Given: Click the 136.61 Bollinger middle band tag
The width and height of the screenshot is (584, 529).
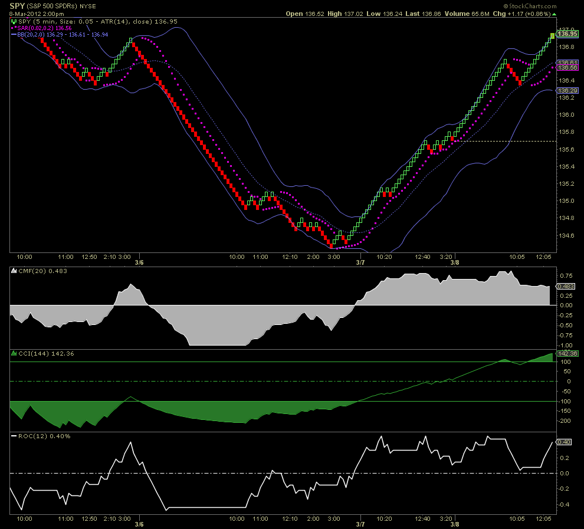Looking at the screenshot, I should pos(567,63).
